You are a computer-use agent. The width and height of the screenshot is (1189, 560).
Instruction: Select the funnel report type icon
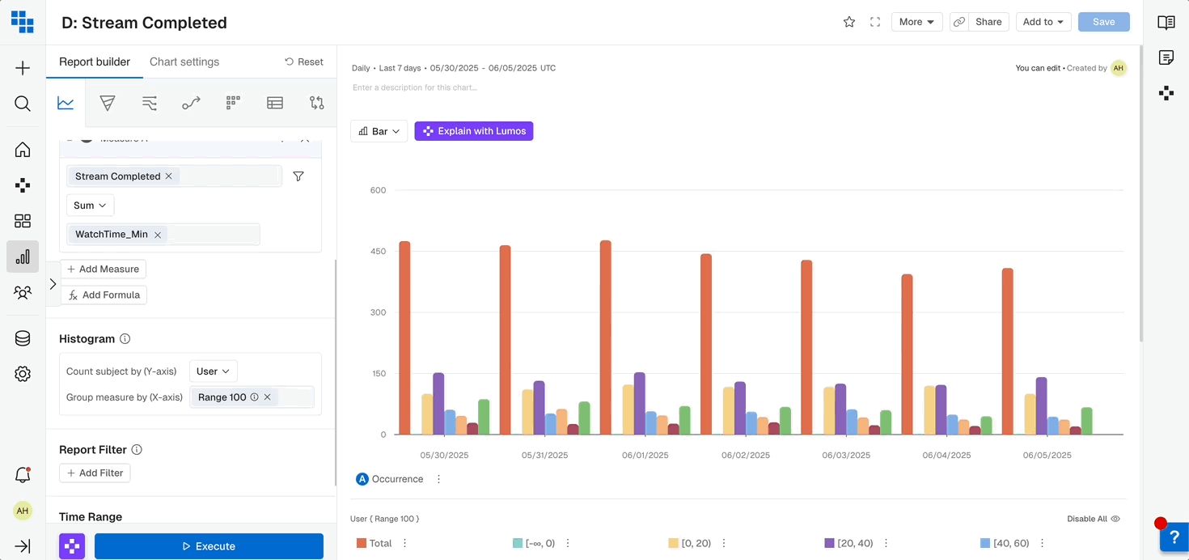(108, 103)
